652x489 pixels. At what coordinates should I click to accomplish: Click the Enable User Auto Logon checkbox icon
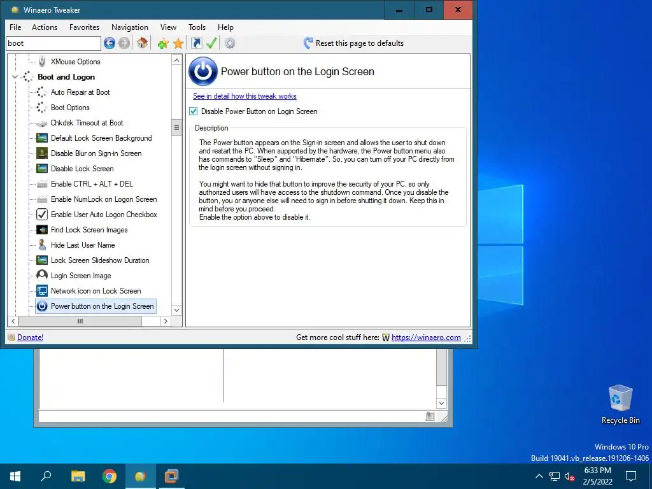tap(42, 215)
